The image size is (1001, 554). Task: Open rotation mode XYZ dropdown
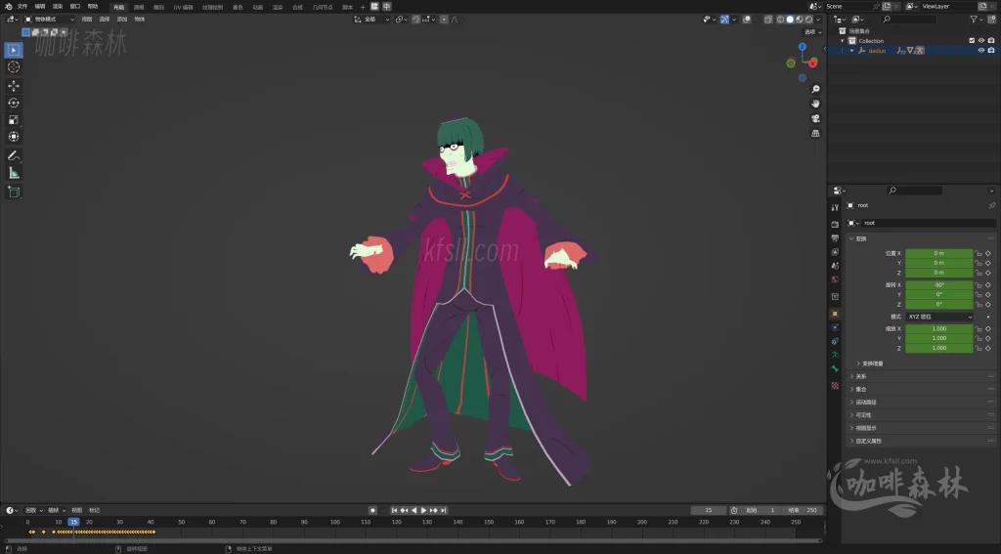click(939, 317)
